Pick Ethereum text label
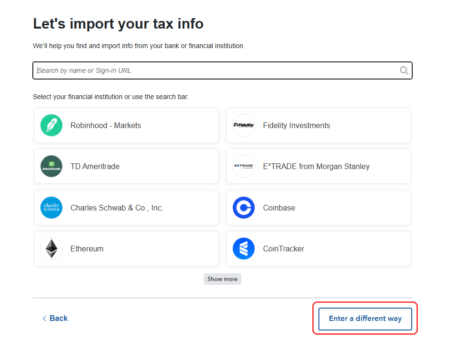This screenshot has width=456, height=340. coord(87,249)
